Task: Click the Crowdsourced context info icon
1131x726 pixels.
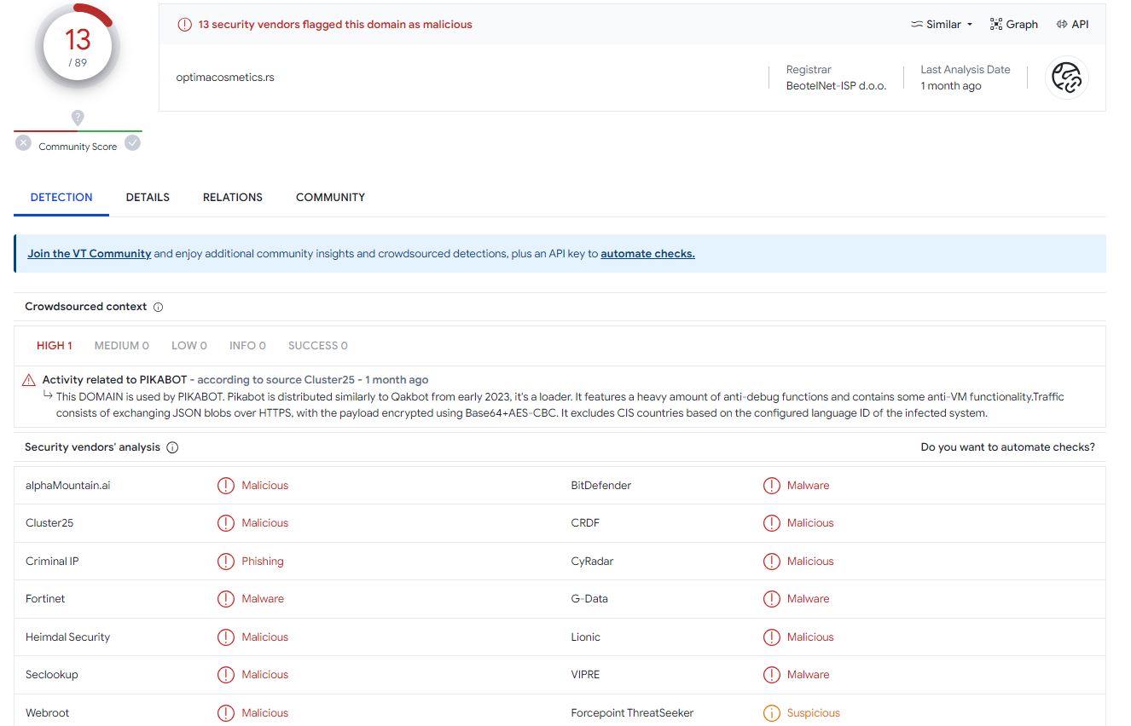Action: tap(158, 307)
